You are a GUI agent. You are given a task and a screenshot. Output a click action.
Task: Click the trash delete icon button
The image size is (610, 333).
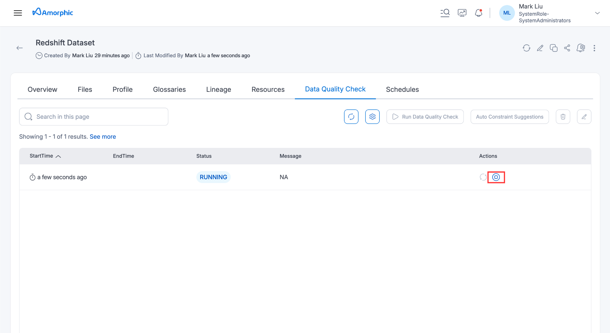(x=563, y=117)
